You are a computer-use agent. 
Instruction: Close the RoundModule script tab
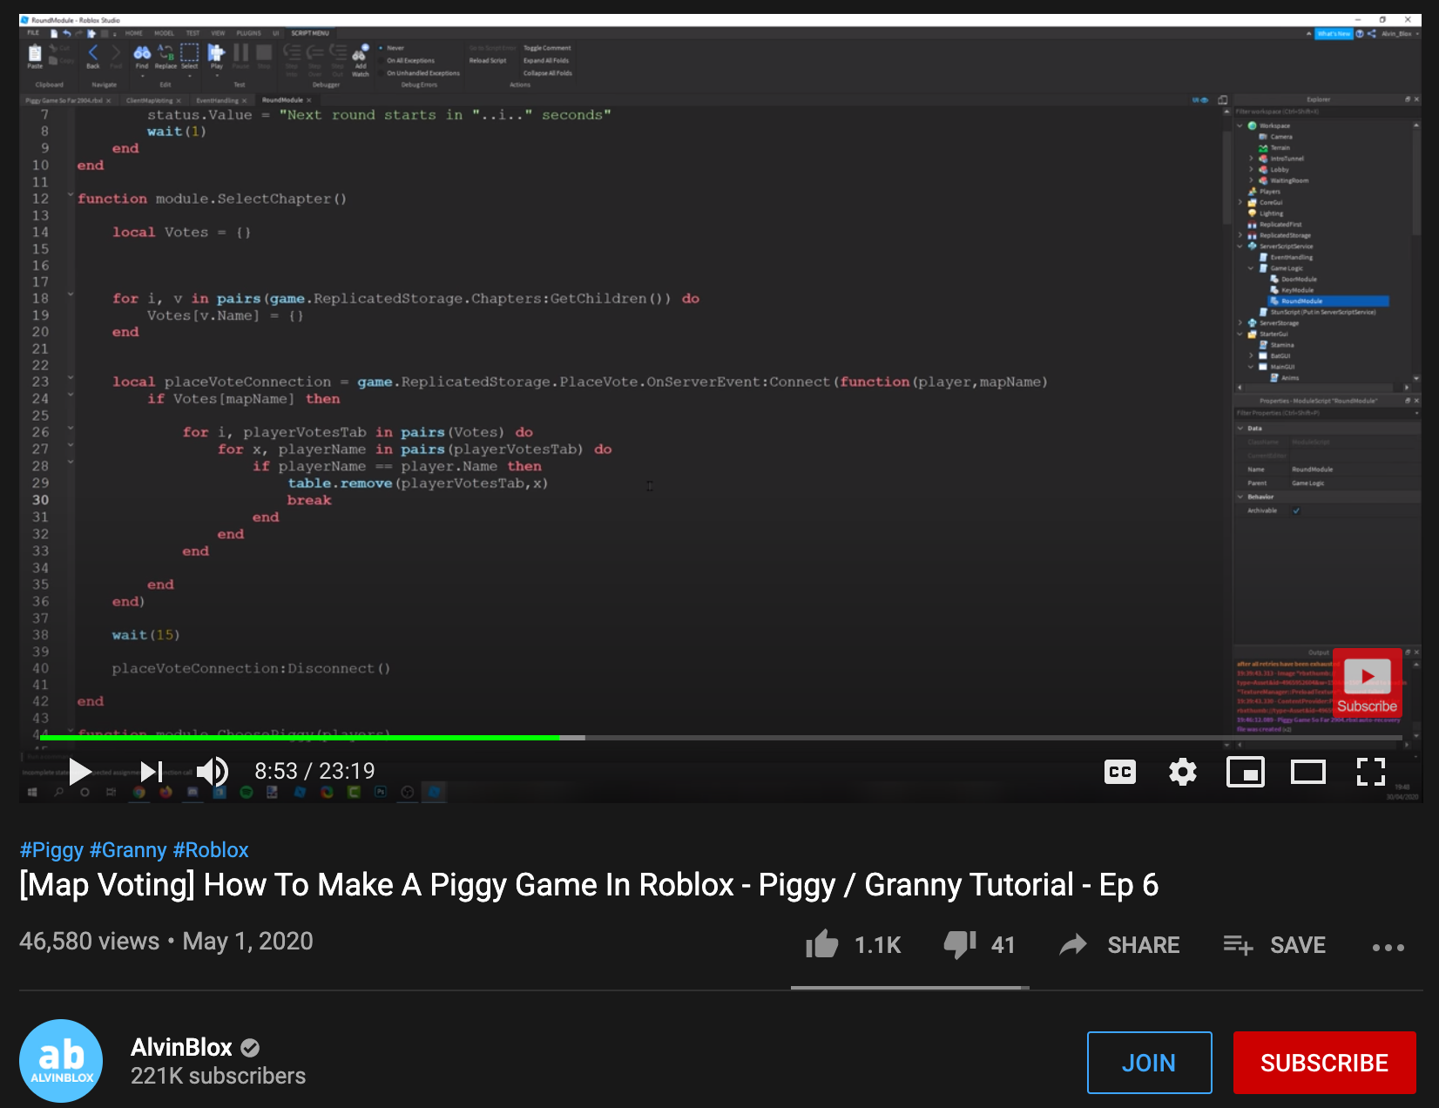click(x=309, y=100)
